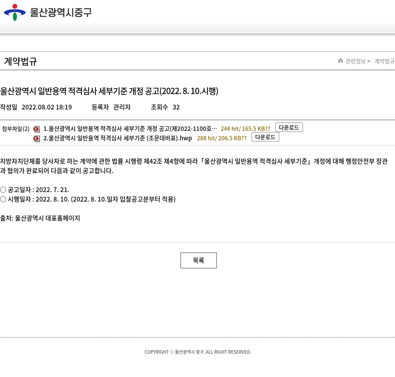Image resolution: width=395 pixels, height=377 pixels.
Task: Click the first attachment's file icon
Action: [x=37, y=129]
